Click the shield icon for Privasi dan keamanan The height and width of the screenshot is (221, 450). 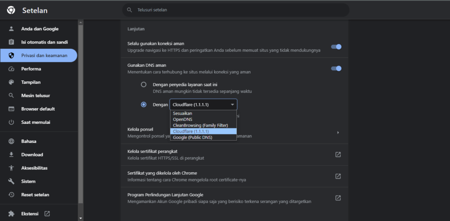pyautogui.click(x=11, y=55)
